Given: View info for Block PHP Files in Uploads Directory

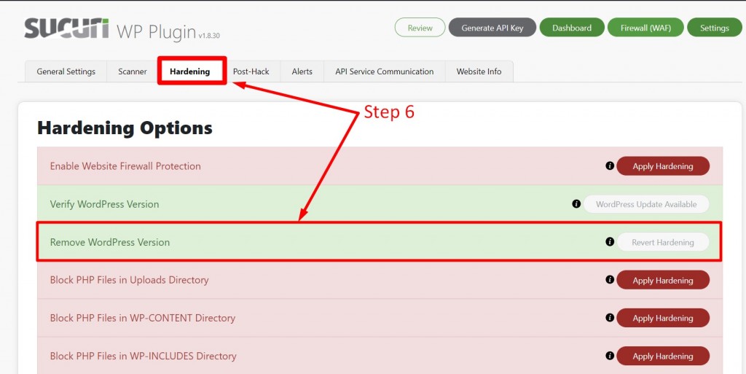Looking at the screenshot, I should (x=610, y=280).
